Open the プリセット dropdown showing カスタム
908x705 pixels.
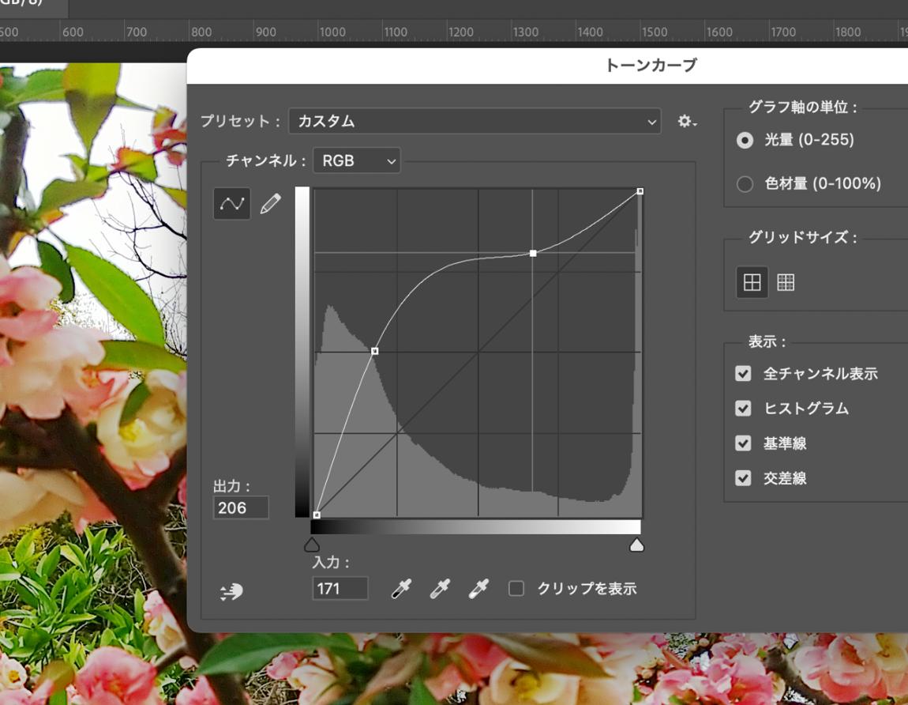[475, 121]
